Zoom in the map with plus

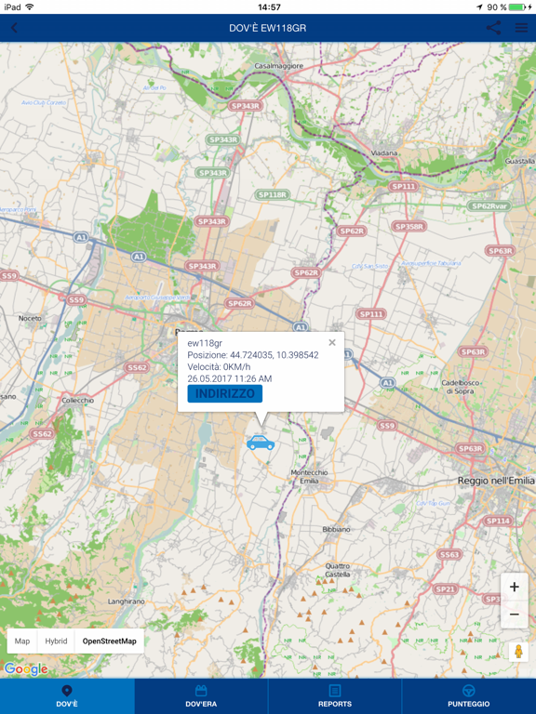click(514, 587)
